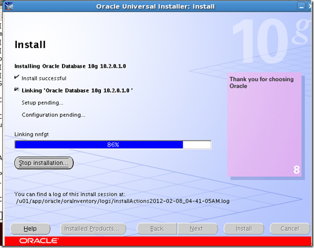
Task: Click the Next button
Action: [198, 229]
